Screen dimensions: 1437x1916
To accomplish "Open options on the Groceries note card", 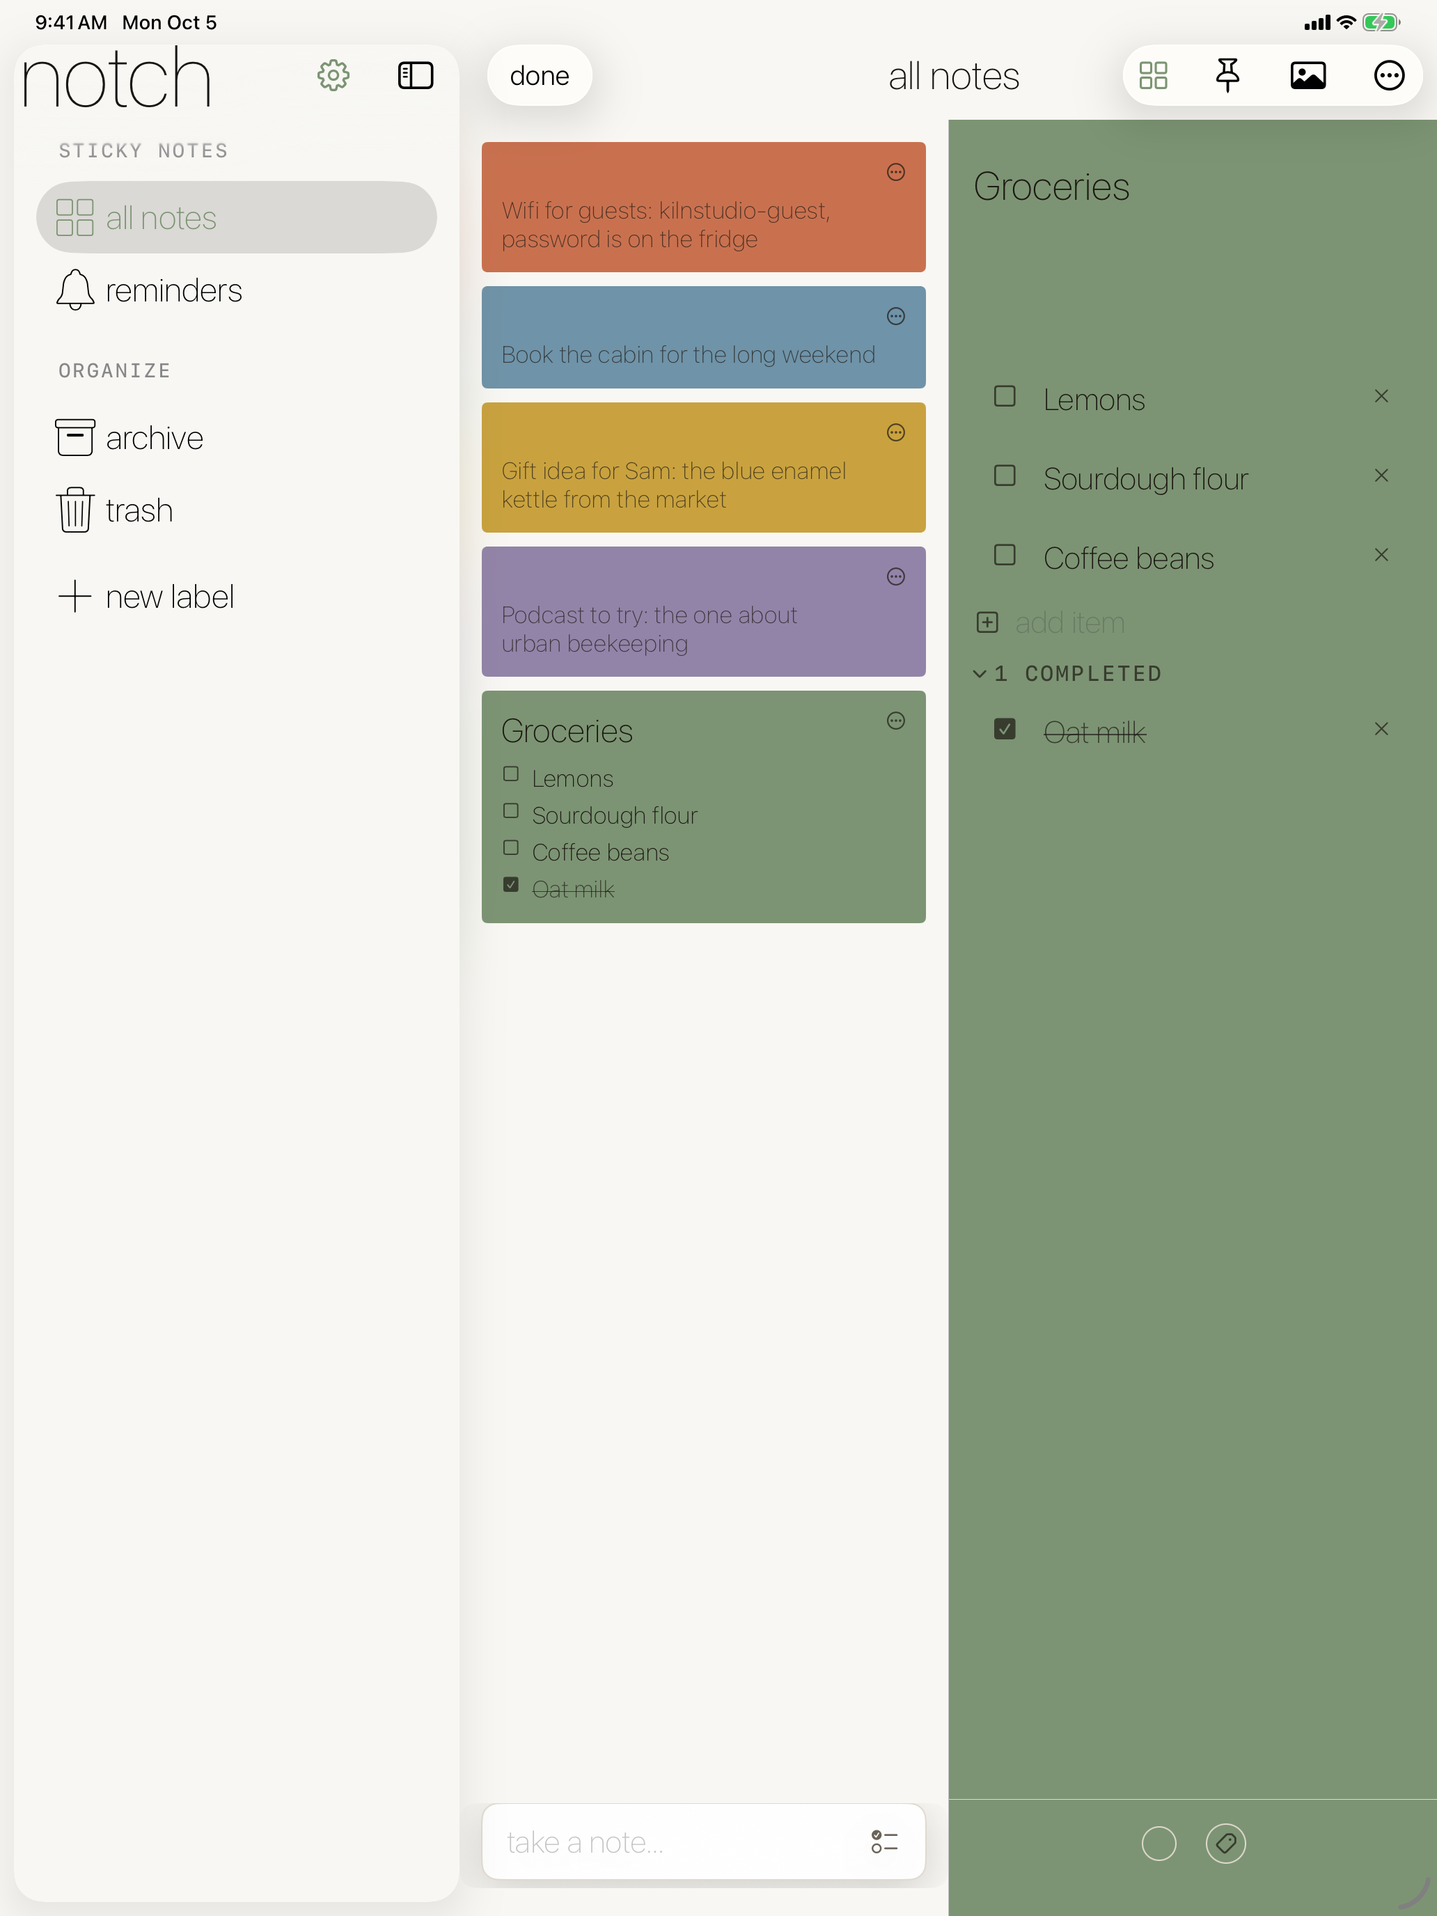I will click(895, 721).
